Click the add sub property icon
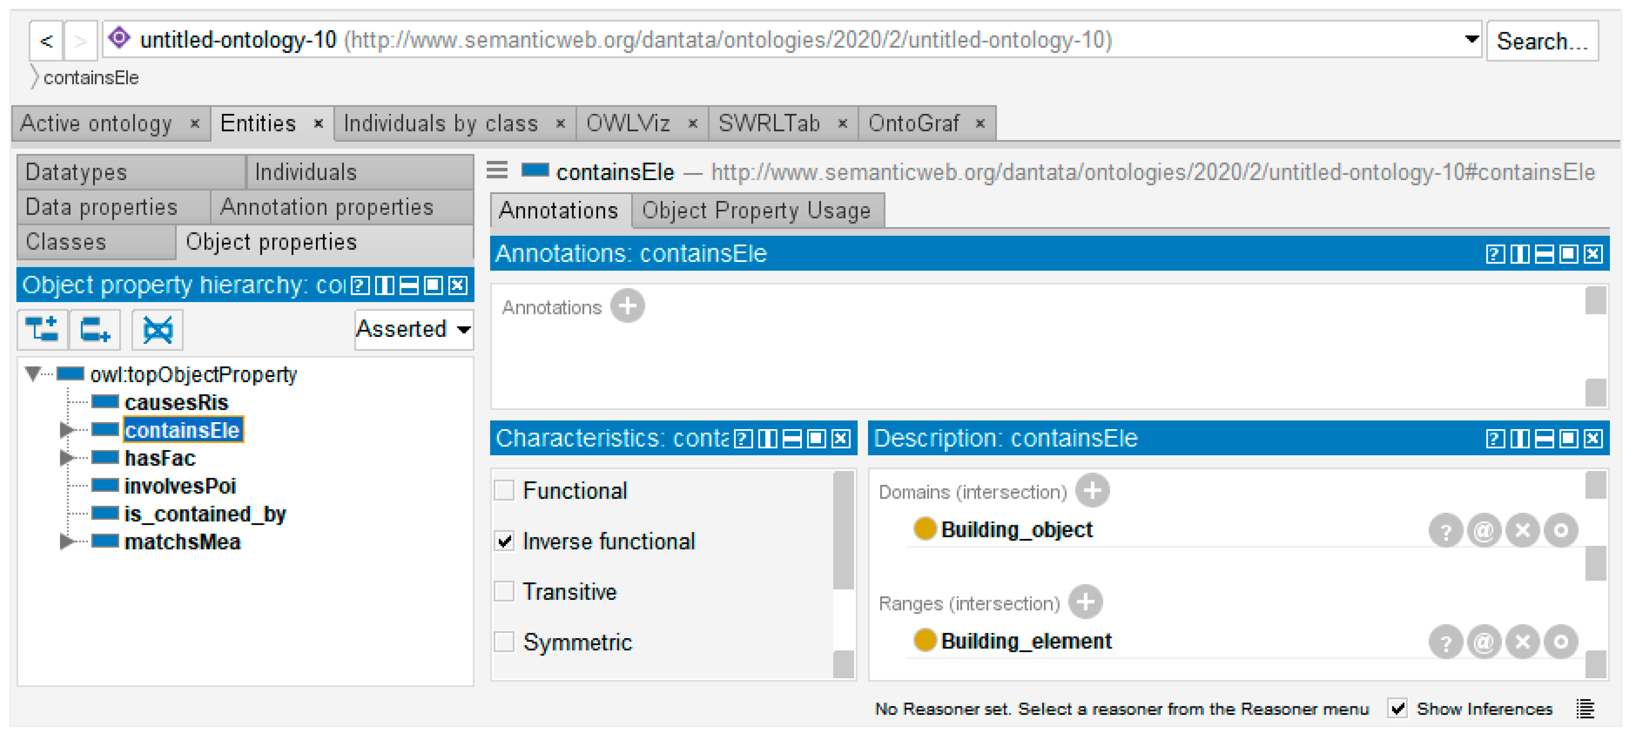 [42, 329]
